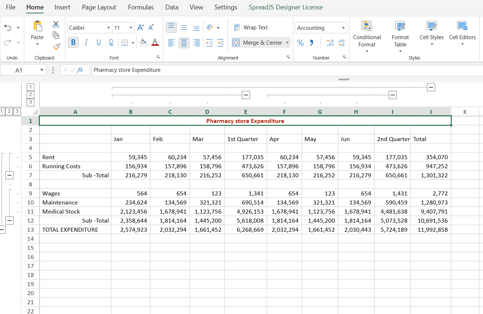Screen dimensions: 483x314
Task: Click the Redo arrow icon
Action: pyautogui.click(x=8, y=43)
